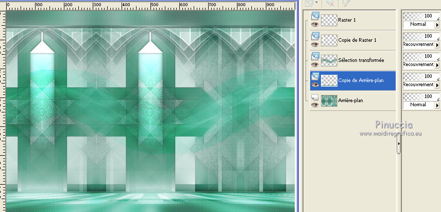Hide the Sélection transformée layer
Viewport: 441px width, 212px height.
(x=315, y=65)
